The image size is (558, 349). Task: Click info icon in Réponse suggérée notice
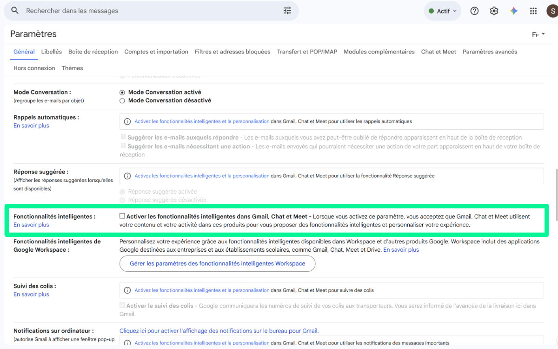pos(127,176)
